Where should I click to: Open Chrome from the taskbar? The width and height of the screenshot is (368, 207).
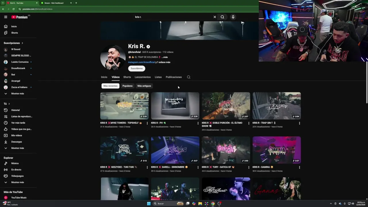tap(213, 204)
